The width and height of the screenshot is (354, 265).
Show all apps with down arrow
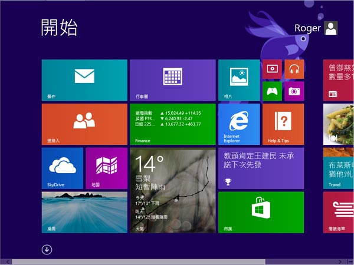point(47,249)
